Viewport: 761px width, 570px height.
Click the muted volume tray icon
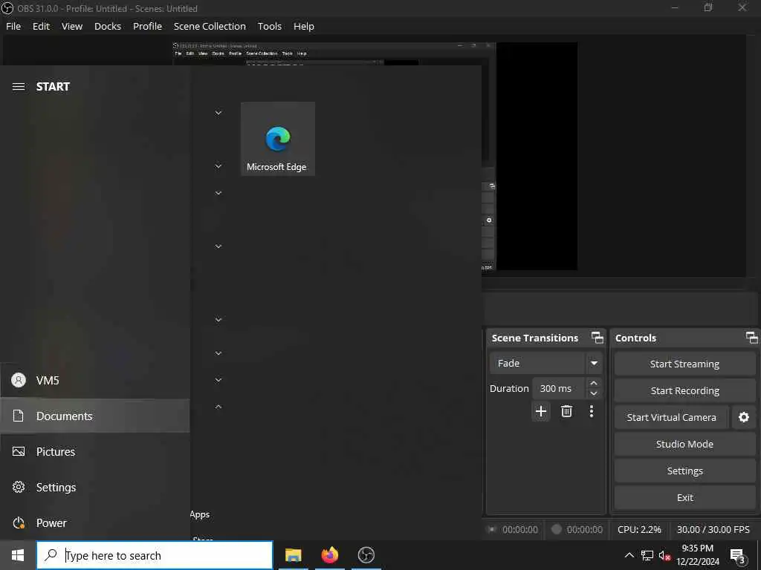pos(665,556)
